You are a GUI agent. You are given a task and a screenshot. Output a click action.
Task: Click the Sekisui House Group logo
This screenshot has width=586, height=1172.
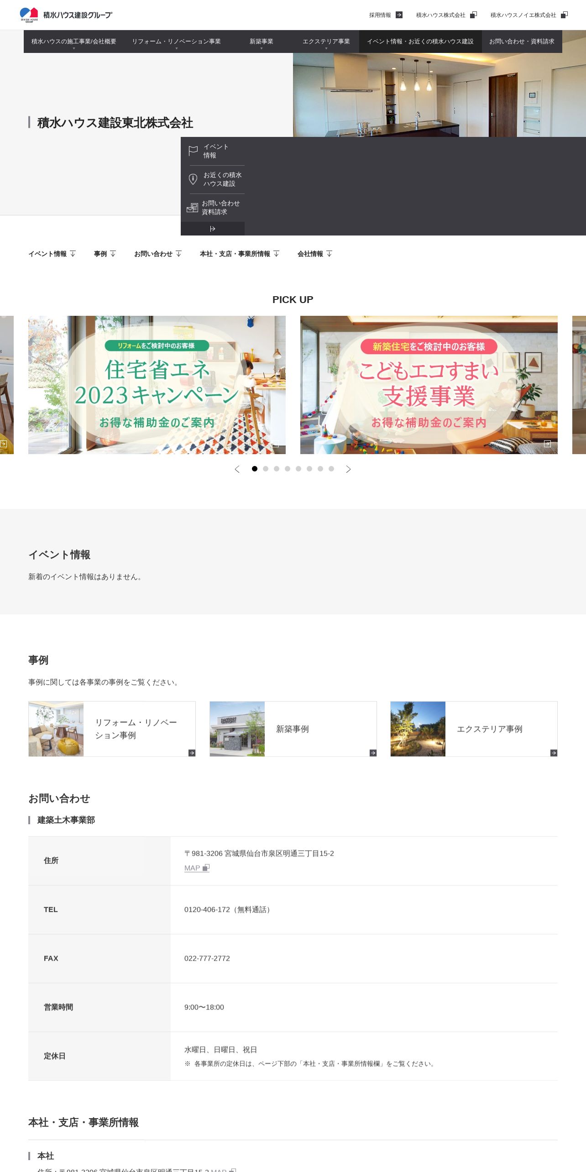pos(66,15)
